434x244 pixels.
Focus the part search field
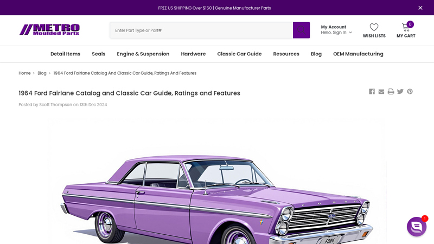click(201, 30)
